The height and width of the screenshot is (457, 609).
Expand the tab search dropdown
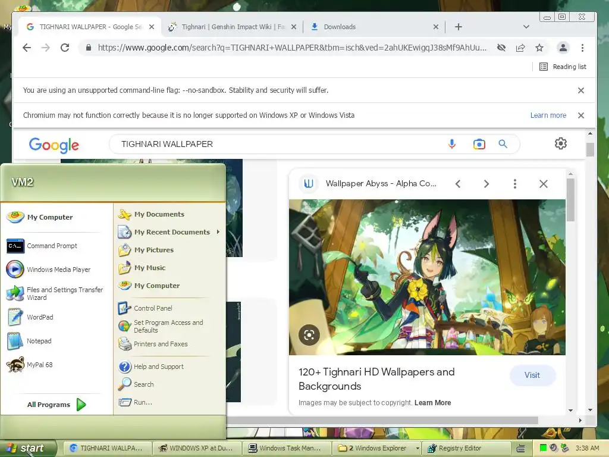pyautogui.click(x=526, y=27)
